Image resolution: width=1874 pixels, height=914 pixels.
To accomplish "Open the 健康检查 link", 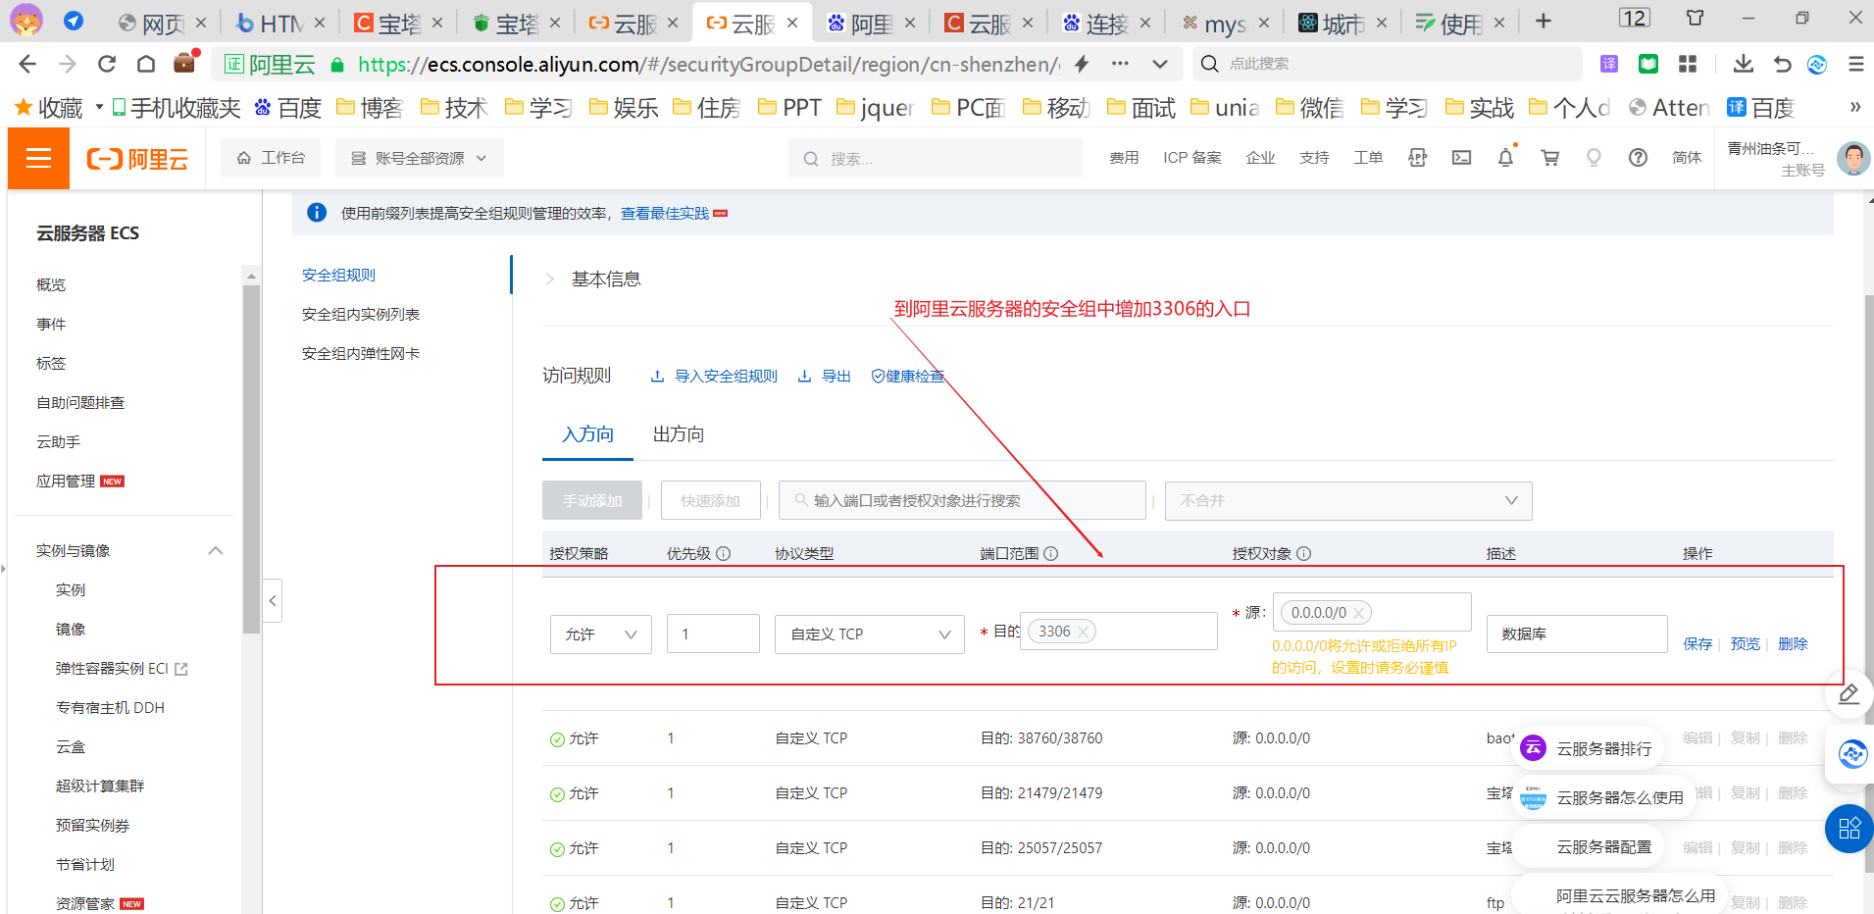I will coord(908,377).
